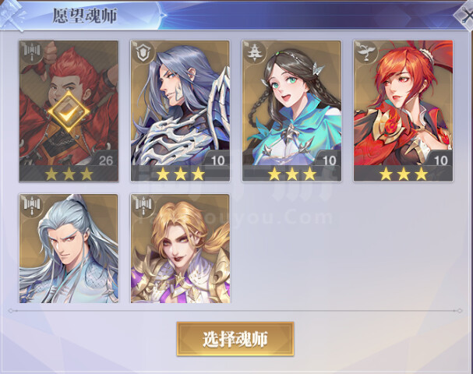Click the class icon on the selected red-haired card
Viewport: 473px width, 374px height.
point(31,52)
